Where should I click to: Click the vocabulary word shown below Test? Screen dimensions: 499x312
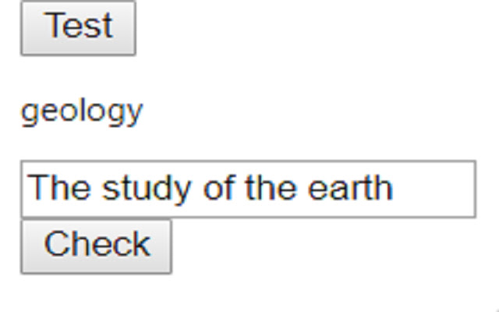(x=82, y=111)
